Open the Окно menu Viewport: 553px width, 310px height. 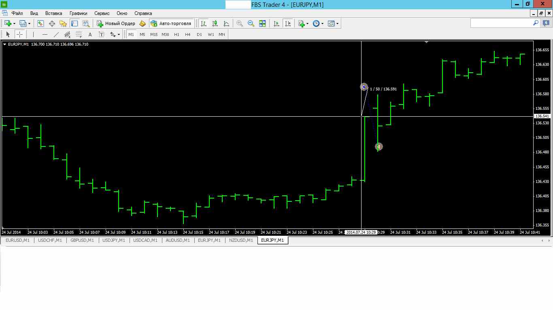click(x=122, y=13)
